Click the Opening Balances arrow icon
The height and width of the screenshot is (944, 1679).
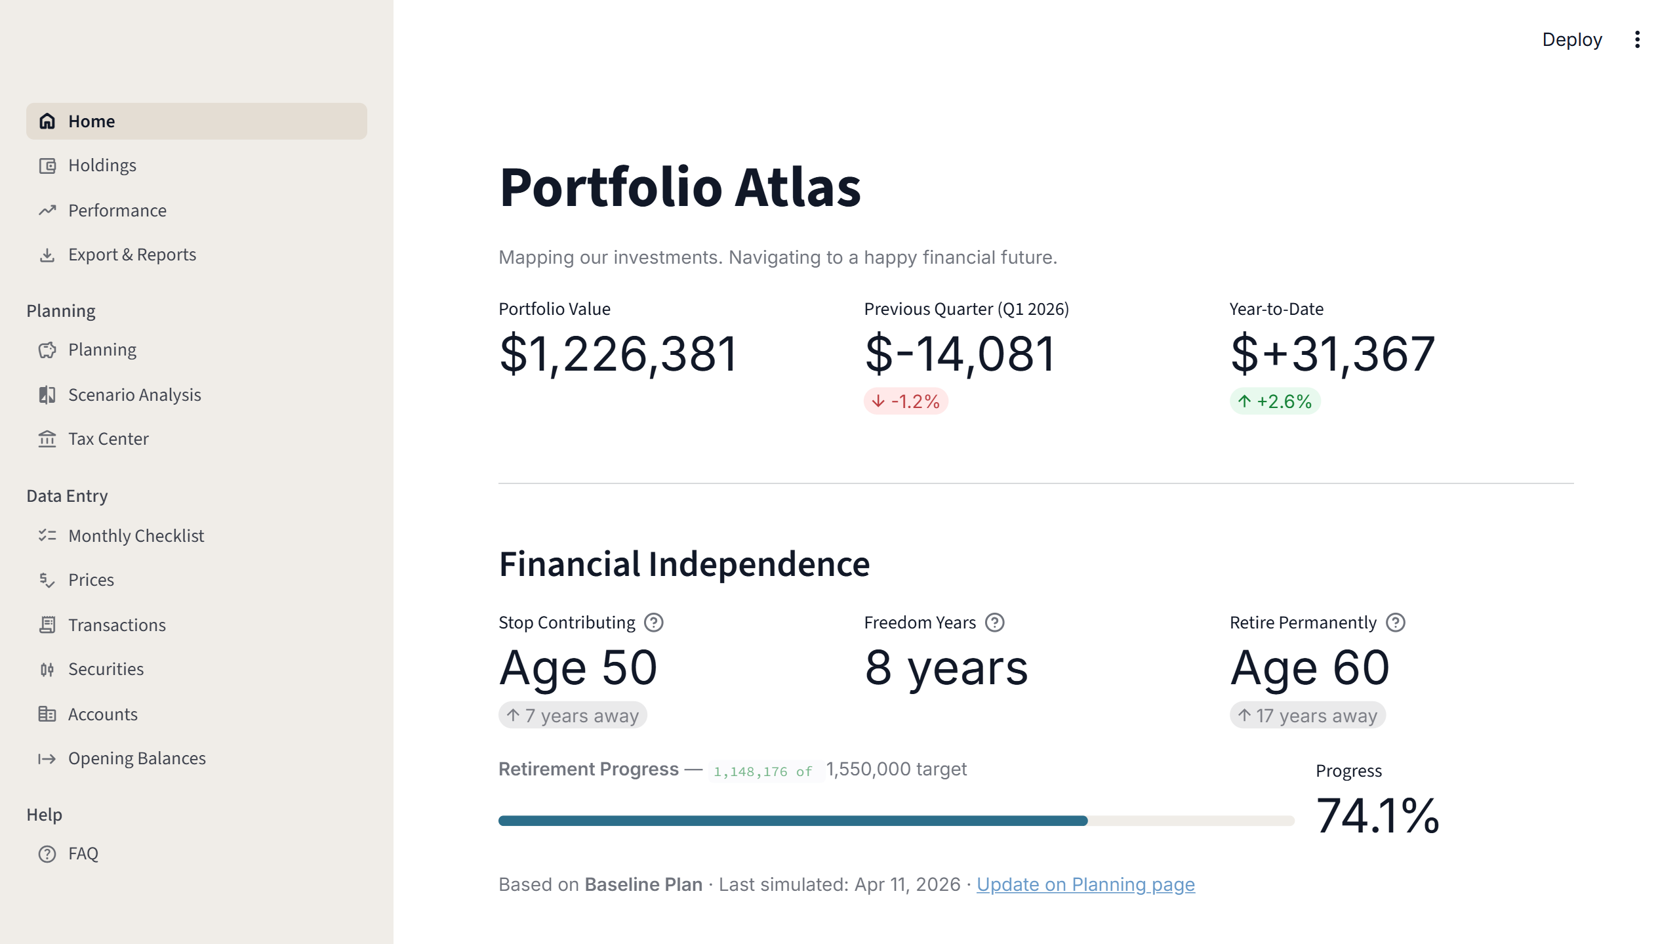(47, 758)
